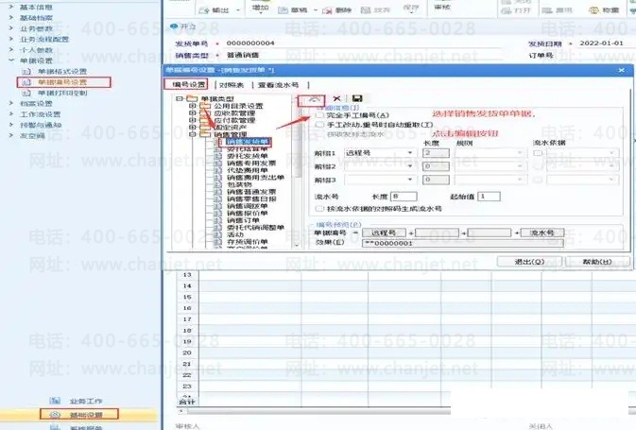This screenshot has height=430, width=636.
Task: Expand 基础档案 in the left sidebar
Action: [11, 18]
